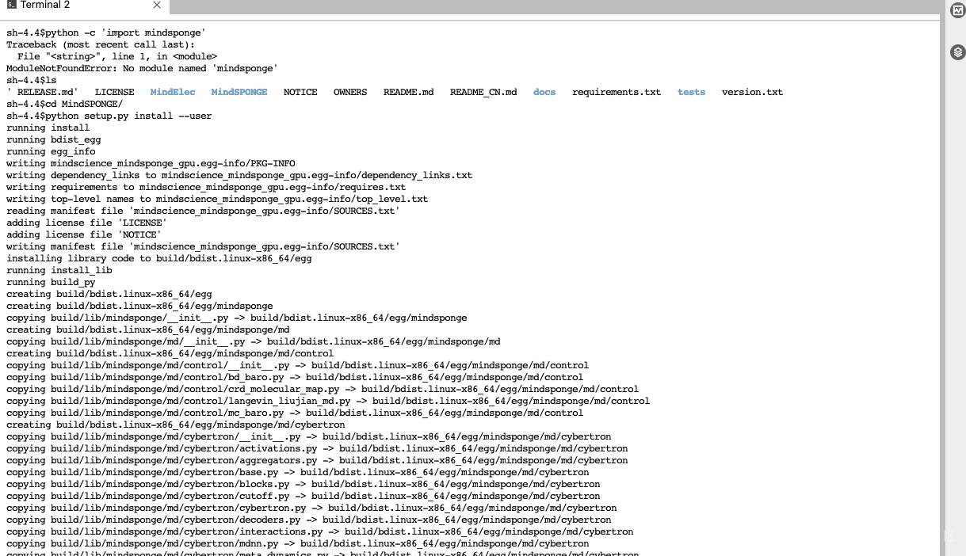Click the line copying decoders.py
Viewport: 966px width, 556px height.
coord(309,520)
